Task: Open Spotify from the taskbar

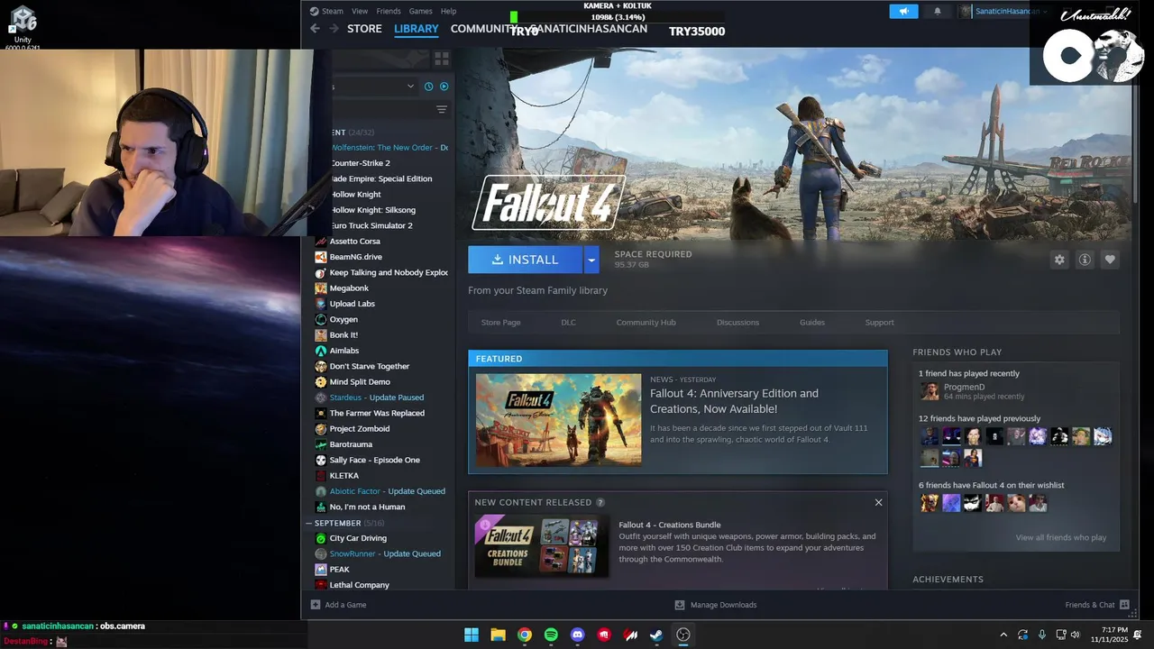Action: click(x=551, y=635)
